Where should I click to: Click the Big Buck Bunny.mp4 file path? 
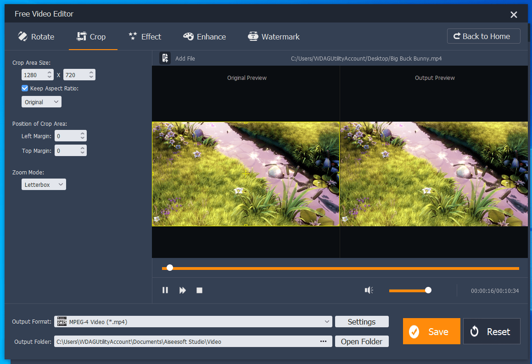coord(366,58)
